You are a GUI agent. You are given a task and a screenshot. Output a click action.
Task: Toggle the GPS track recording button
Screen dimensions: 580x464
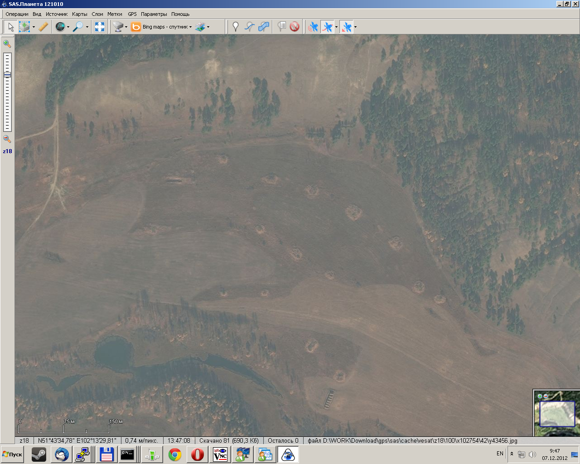click(327, 27)
